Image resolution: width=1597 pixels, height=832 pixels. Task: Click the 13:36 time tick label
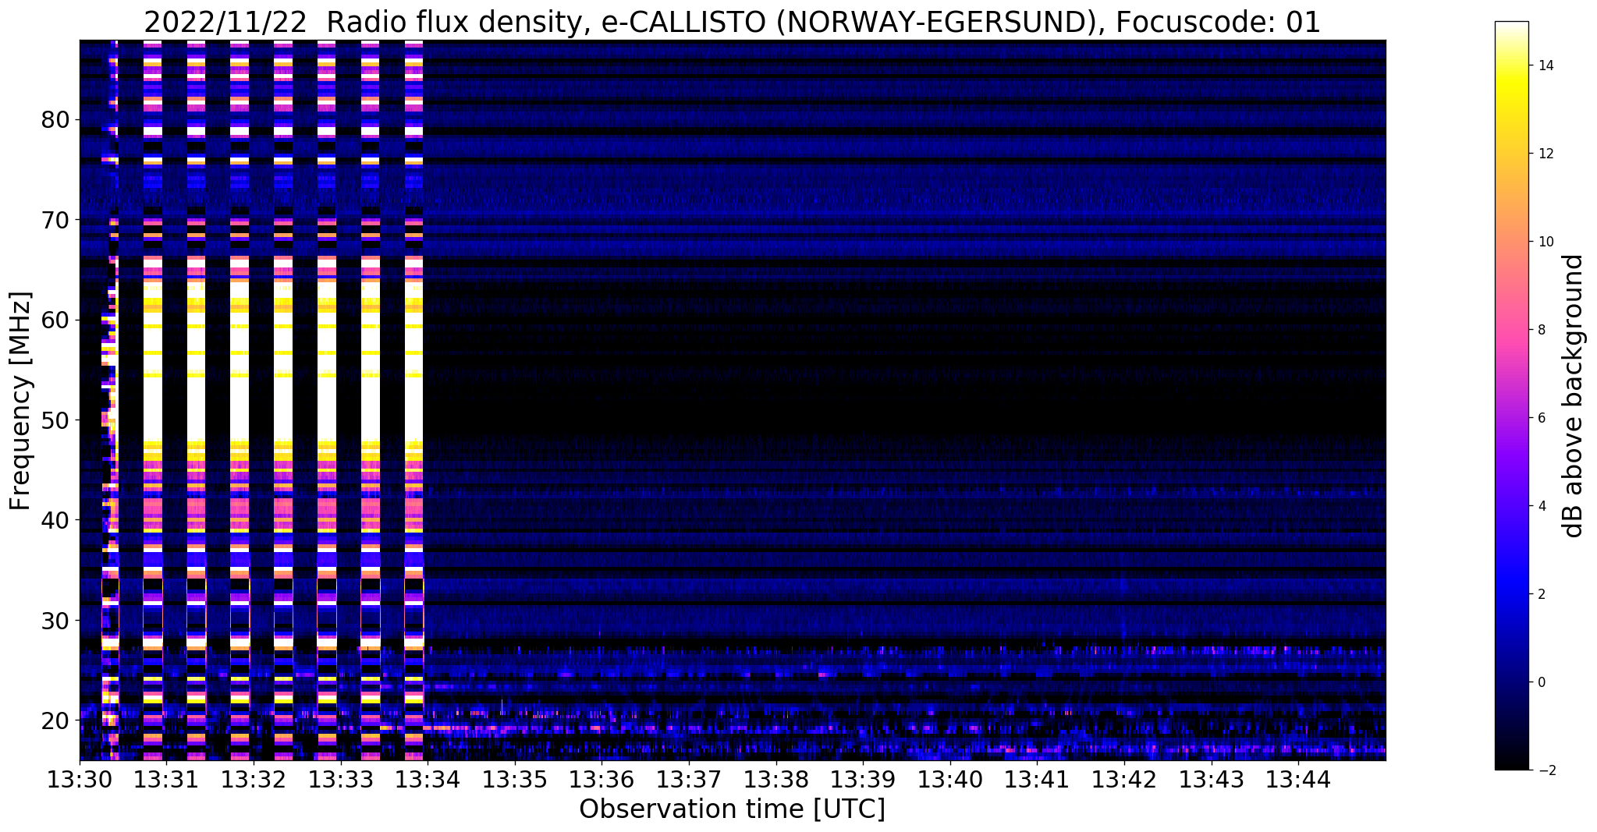(602, 779)
